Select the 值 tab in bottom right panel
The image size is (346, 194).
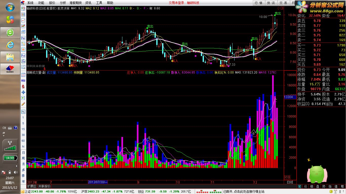[x=336, y=186]
